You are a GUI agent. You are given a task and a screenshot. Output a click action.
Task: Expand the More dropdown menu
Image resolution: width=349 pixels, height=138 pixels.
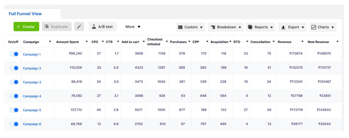pos(133,27)
